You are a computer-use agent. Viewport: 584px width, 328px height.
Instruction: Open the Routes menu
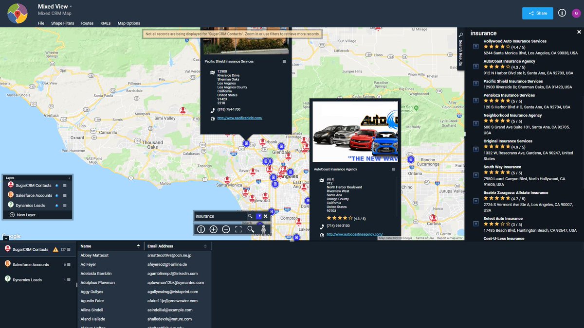tap(87, 23)
